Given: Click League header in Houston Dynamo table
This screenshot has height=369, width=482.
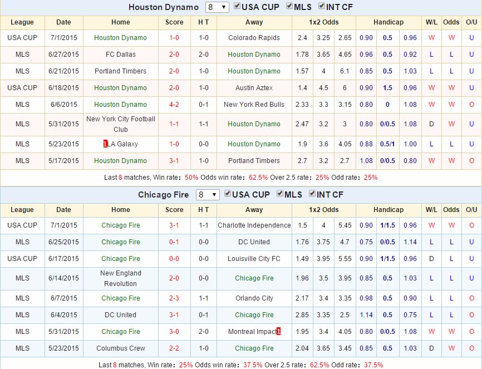Looking at the screenshot, I should coord(22,22).
